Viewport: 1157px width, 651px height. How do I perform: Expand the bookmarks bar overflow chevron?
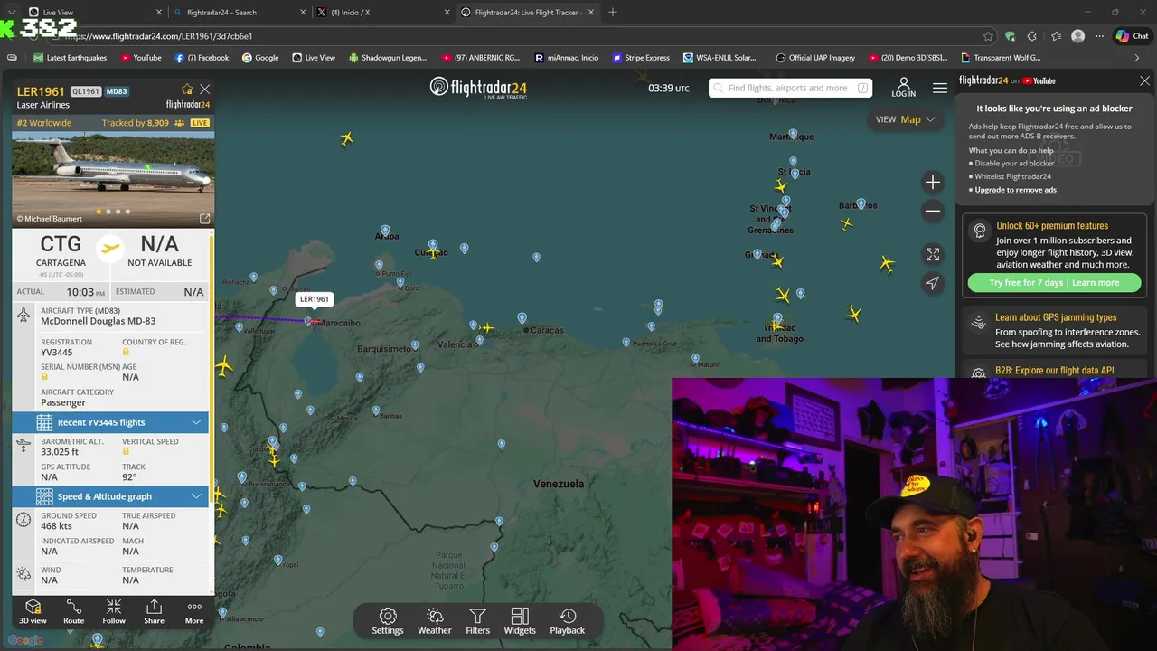click(x=1136, y=58)
